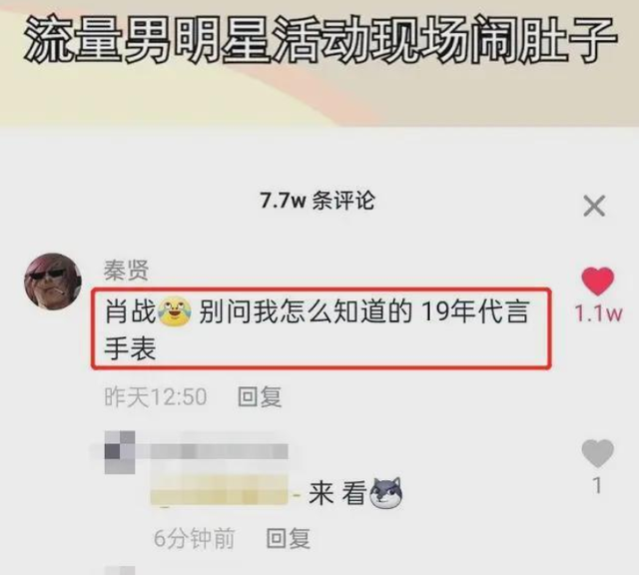The image size is (639, 575).
Task: Tap the 1.1w like count
Action: pyautogui.click(x=598, y=313)
